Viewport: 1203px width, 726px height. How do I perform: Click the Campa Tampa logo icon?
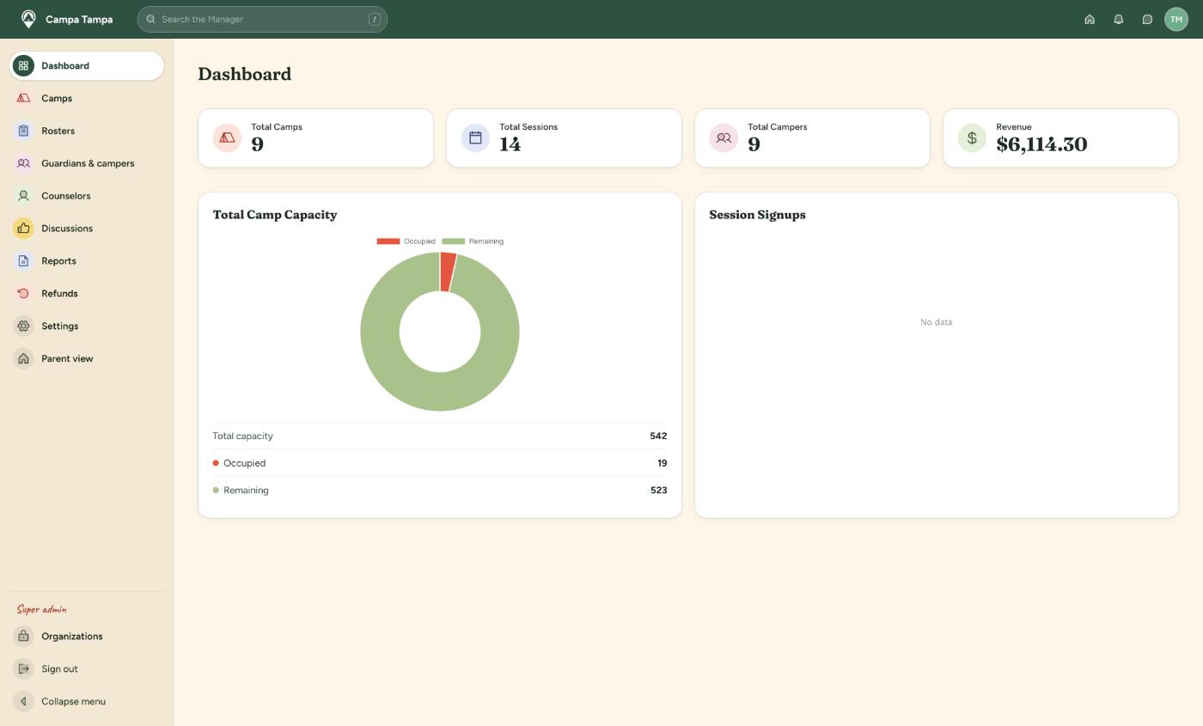28,19
